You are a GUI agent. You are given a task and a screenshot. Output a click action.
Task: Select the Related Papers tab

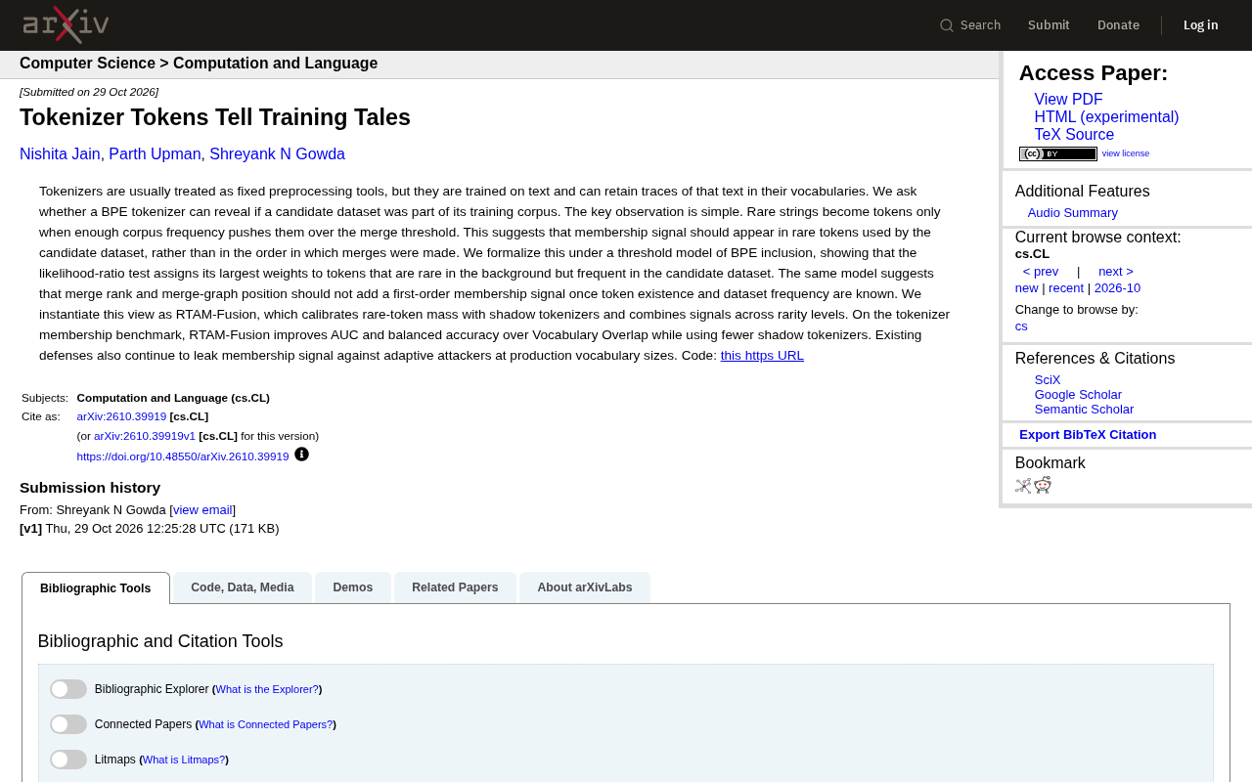coord(455,587)
